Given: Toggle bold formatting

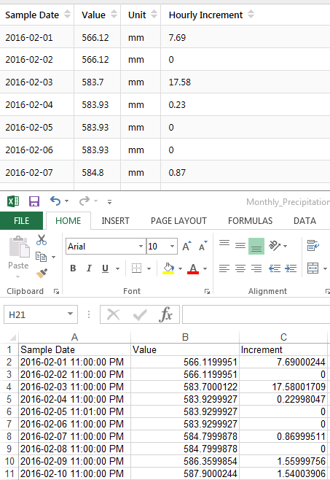Looking at the screenshot, I should click(x=73, y=268).
